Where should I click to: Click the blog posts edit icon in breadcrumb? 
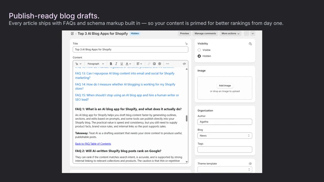click(x=72, y=34)
